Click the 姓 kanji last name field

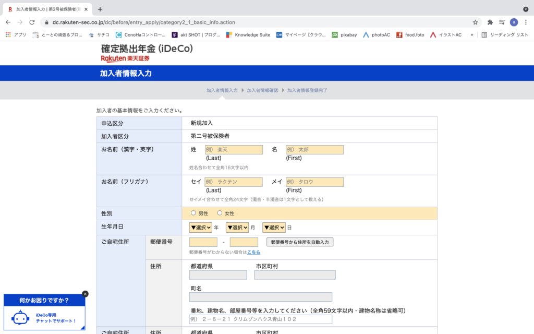pyautogui.click(x=233, y=150)
